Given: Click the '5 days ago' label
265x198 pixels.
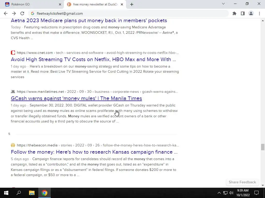Looking at the screenshot, I should click(x=20, y=159).
